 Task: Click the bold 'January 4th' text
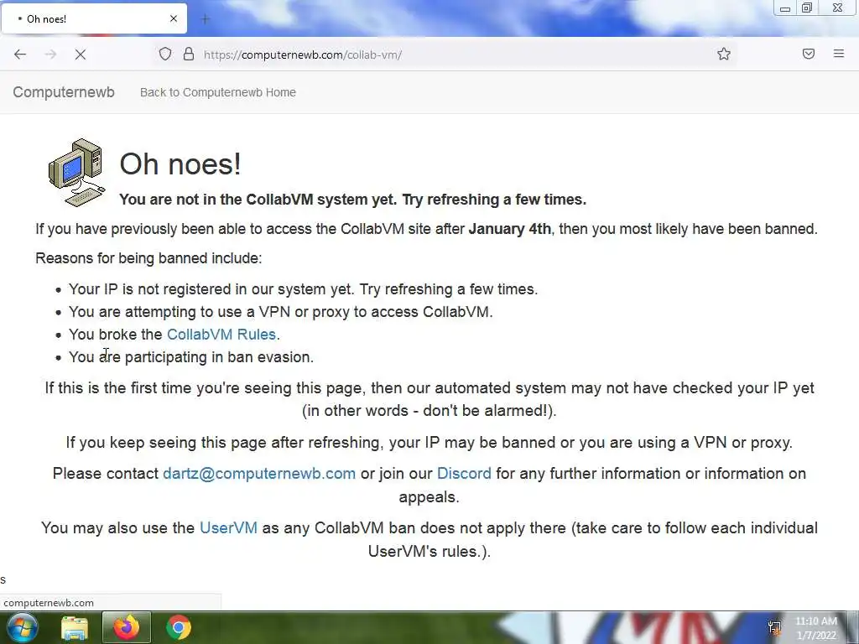(509, 228)
